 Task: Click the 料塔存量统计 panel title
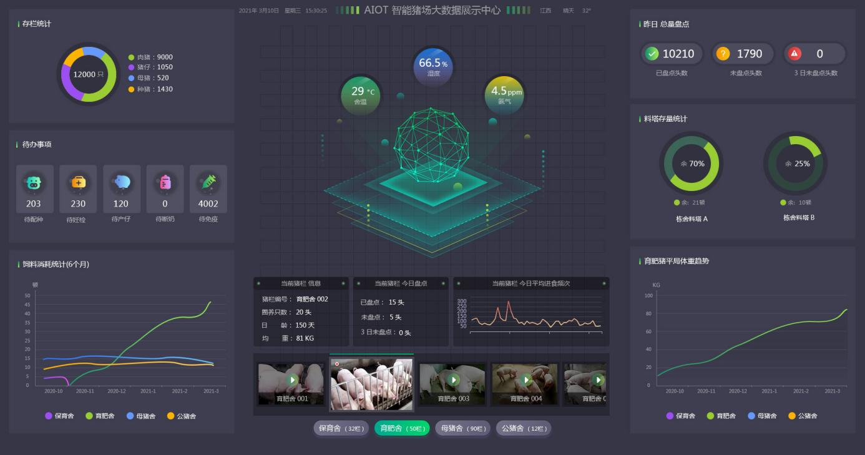click(x=665, y=119)
